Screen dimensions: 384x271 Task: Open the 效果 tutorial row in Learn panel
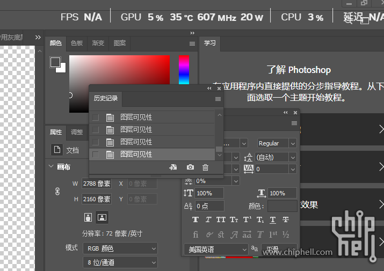[342, 204]
